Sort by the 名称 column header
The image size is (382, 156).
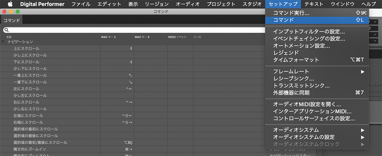pos(9,37)
